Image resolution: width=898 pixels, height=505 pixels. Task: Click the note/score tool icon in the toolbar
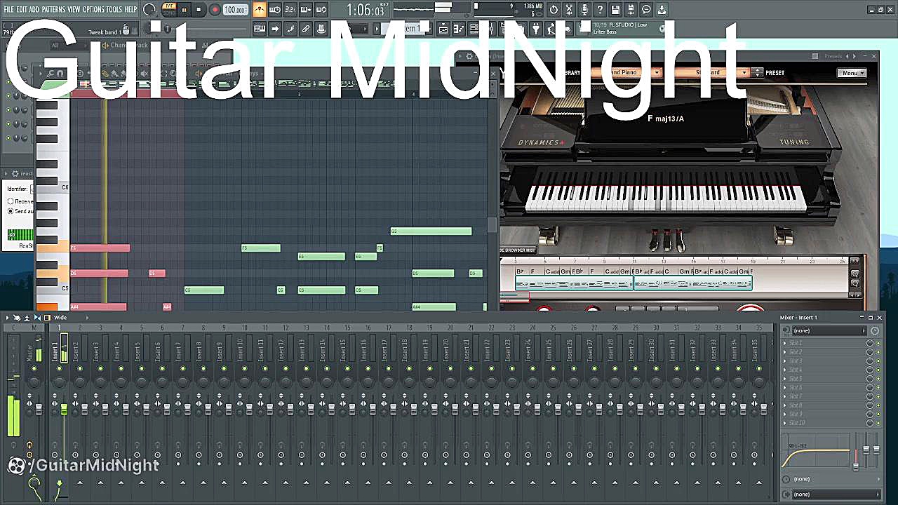coord(290,29)
